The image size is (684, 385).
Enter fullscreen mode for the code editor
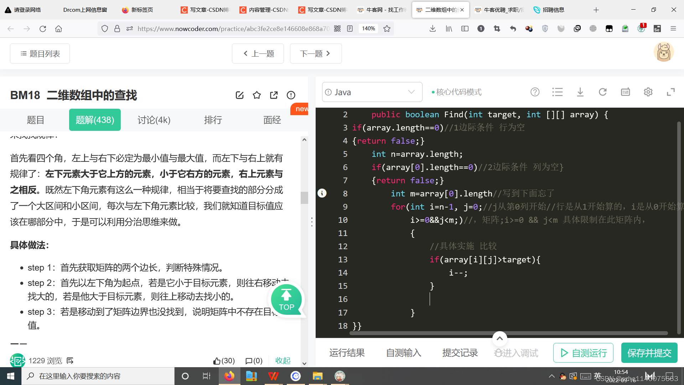(671, 92)
